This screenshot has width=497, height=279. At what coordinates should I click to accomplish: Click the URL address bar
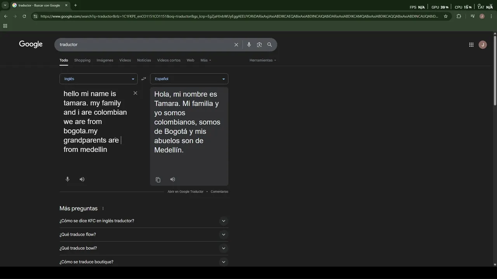click(x=239, y=16)
